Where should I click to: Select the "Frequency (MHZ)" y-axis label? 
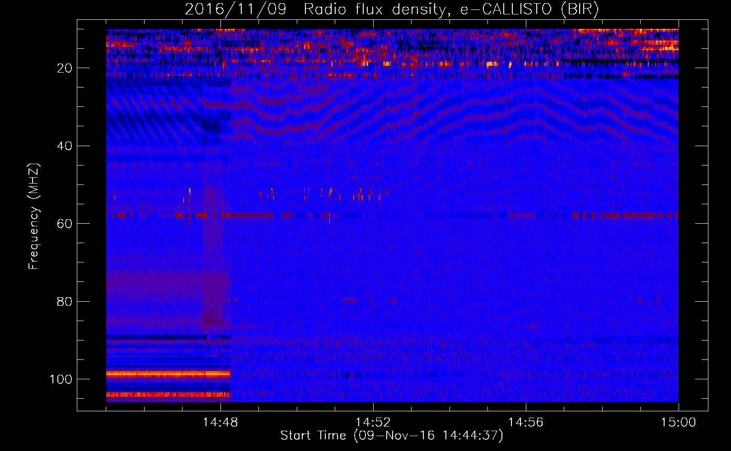[34, 216]
